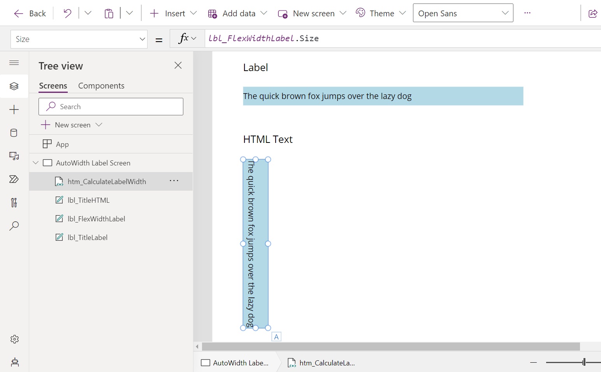Click the Tree view search box
Image resolution: width=601 pixels, height=372 pixels.
(111, 106)
